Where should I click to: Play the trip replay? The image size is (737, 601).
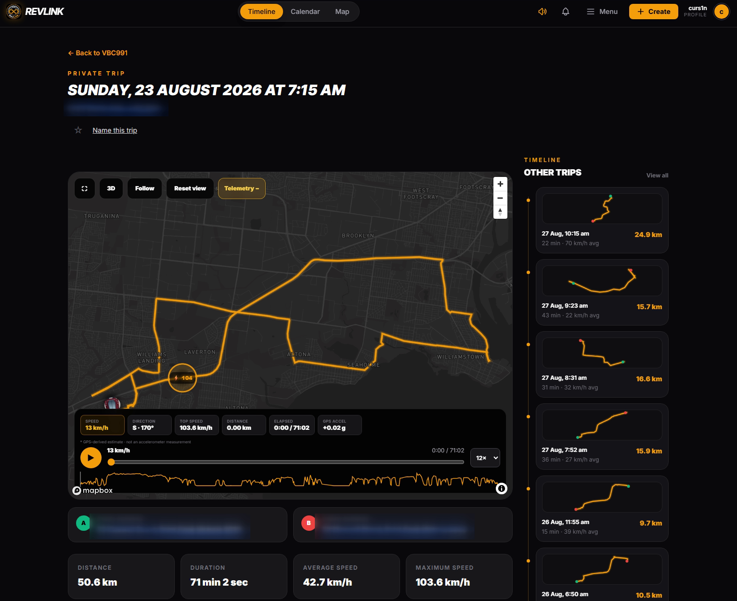(91, 458)
